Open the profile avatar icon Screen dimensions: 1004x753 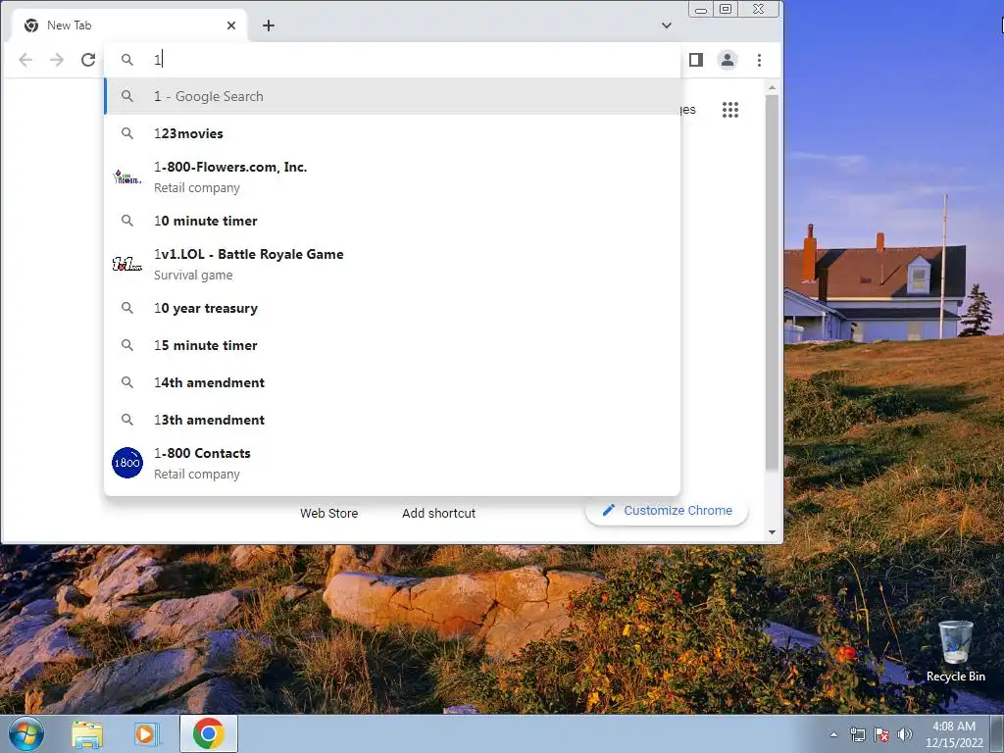(x=728, y=60)
